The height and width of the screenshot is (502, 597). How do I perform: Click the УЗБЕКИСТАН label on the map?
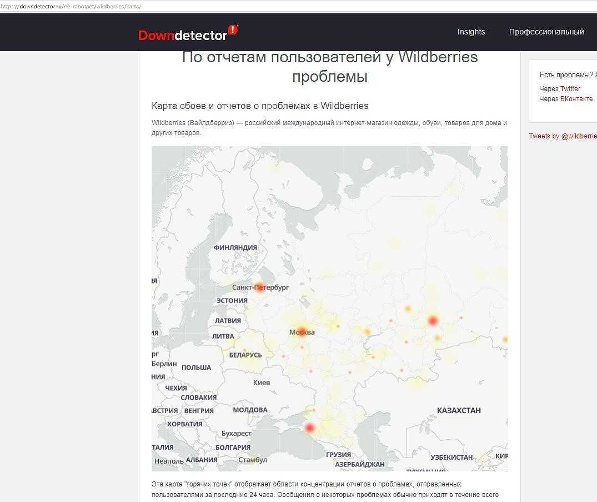pyautogui.click(x=451, y=457)
